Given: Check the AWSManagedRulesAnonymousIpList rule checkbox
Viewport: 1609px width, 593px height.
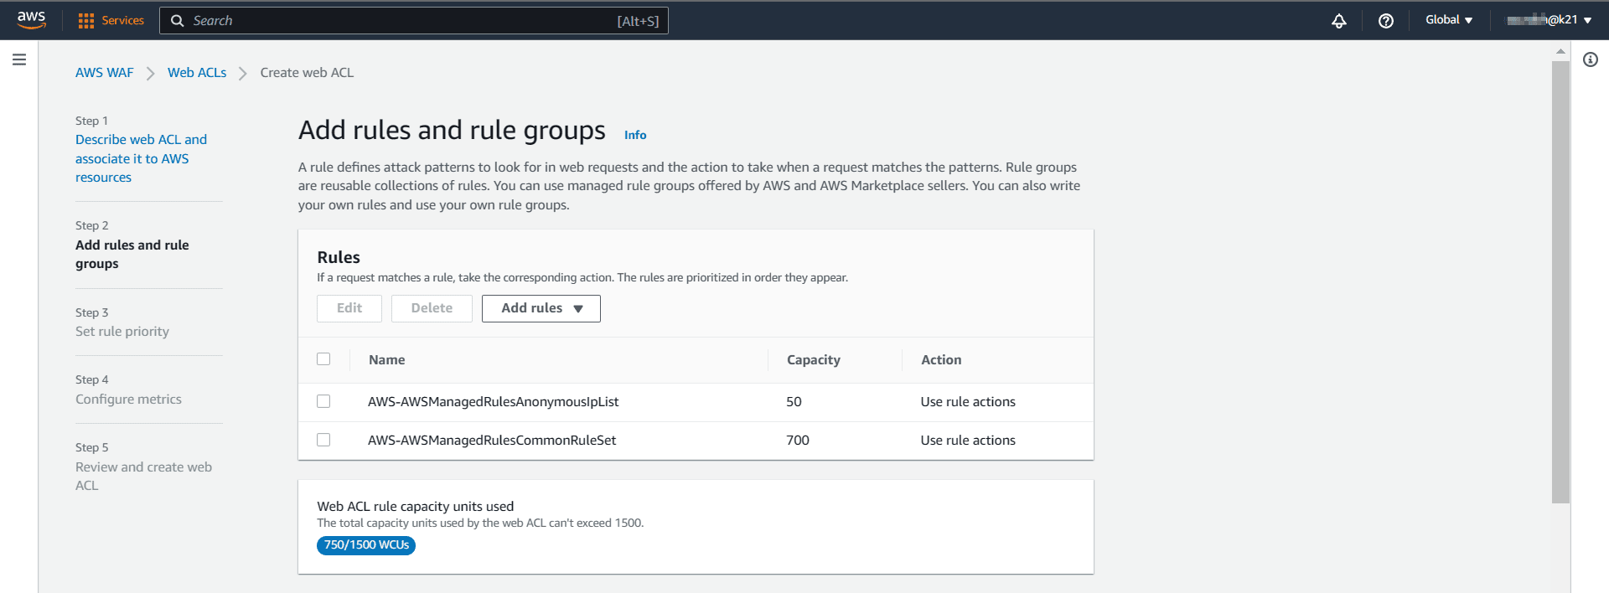Looking at the screenshot, I should pos(323,401).
